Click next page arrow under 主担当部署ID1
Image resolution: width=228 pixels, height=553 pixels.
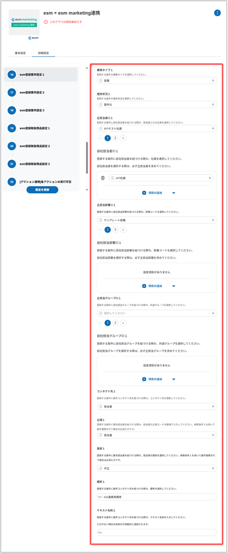[x=123, y=230]
